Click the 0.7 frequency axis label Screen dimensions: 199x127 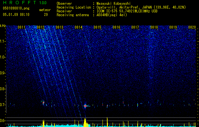[3, 105]
